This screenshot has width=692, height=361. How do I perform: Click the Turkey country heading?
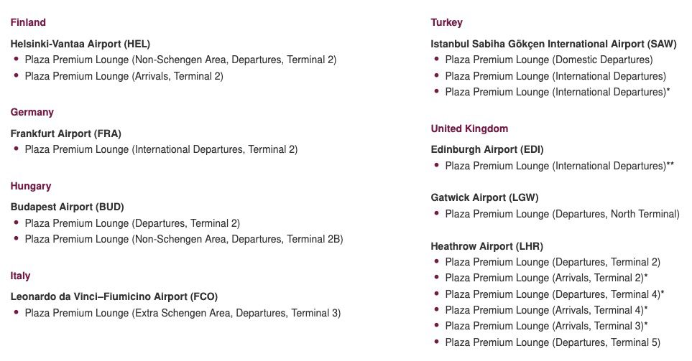[x=447, y=22]
